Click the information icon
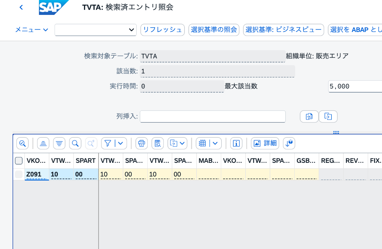This screenshot has height=249, width=382. (x=236, y=143)
